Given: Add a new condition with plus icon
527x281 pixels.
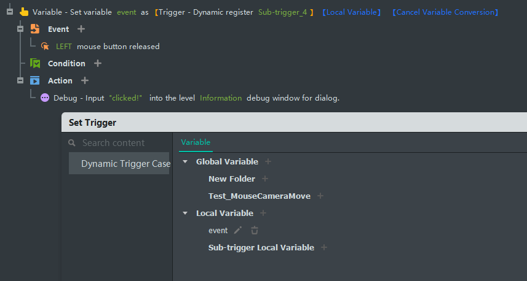Looking at the screenshot, I should pos(98,63).
